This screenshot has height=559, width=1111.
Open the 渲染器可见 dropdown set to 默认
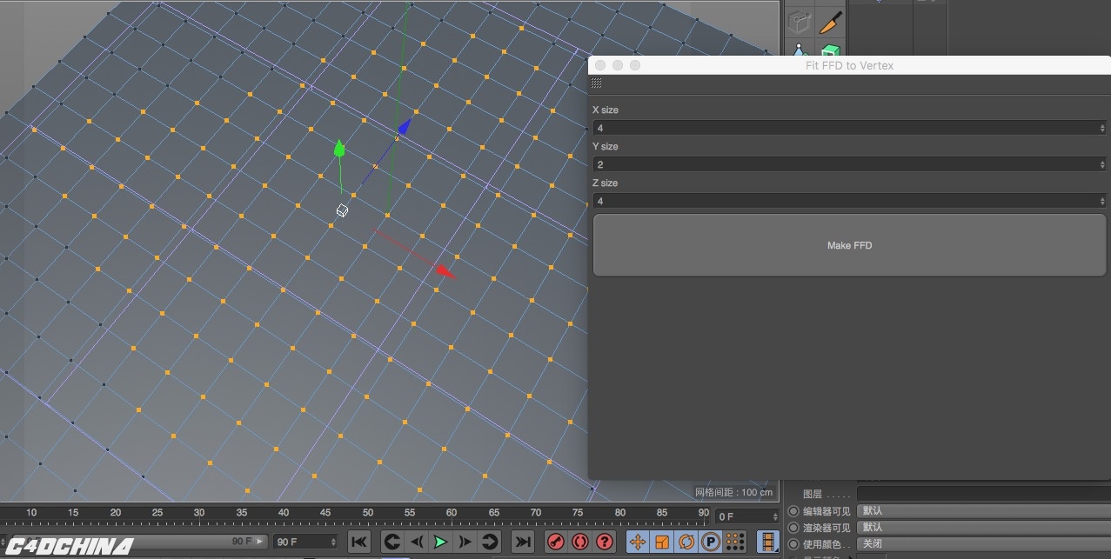point(983,528)
